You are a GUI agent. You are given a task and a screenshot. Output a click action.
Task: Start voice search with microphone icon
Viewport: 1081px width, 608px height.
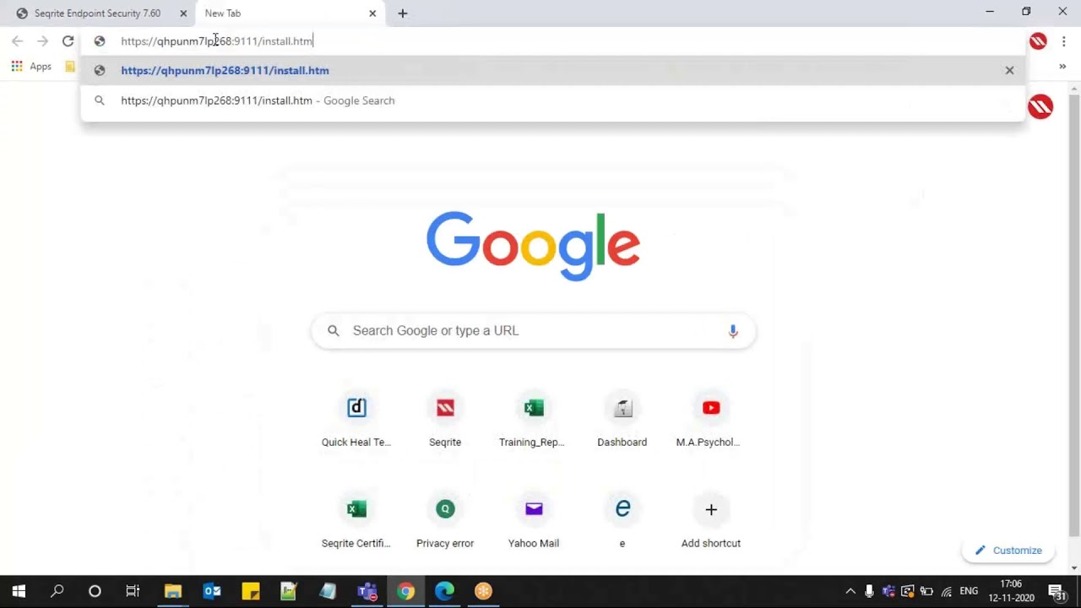733,331
